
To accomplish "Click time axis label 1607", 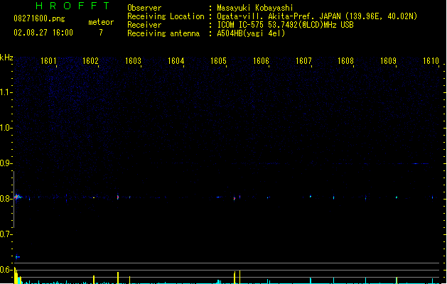I will pyautogui.click(x=303, y=61).
